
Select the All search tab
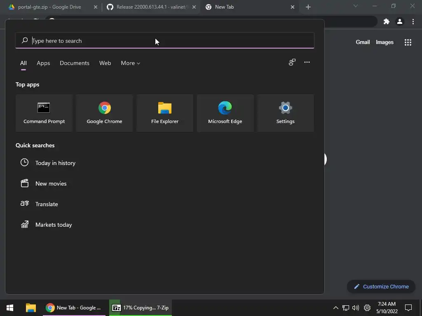coord(23,63)
